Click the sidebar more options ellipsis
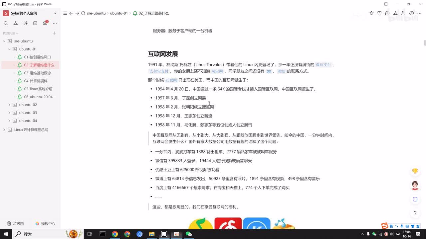This screenshot has width=426, height=239. [55, 23]
